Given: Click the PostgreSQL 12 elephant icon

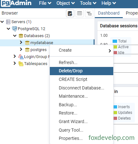Looking at the screenshot, I should pyautogui.click(x=15, y=29).
